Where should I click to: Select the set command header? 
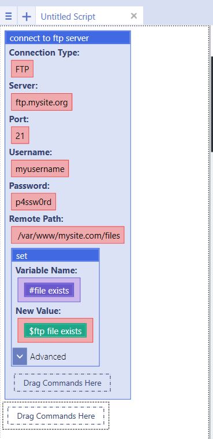click(x=55, y=255)
